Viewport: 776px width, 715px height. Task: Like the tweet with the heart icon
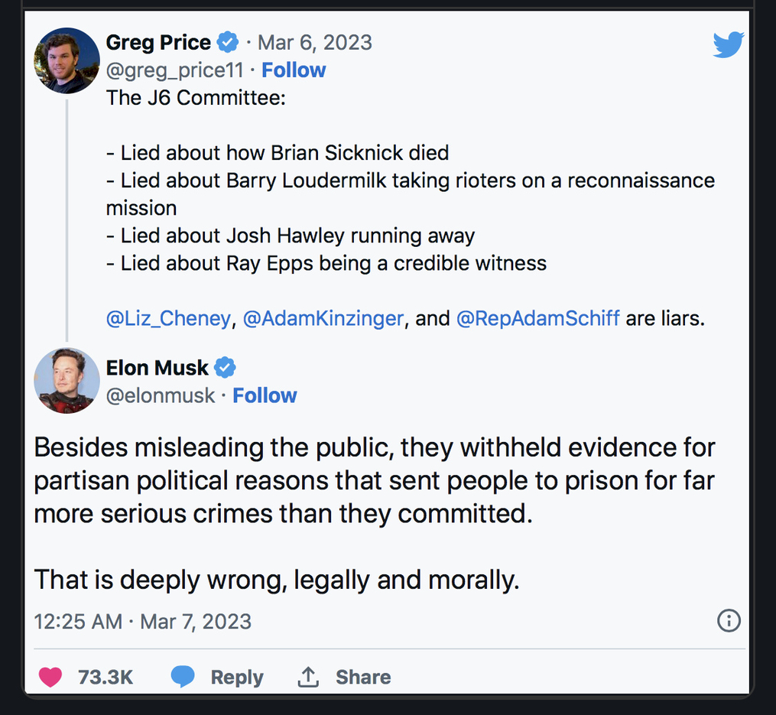(50, 677)
